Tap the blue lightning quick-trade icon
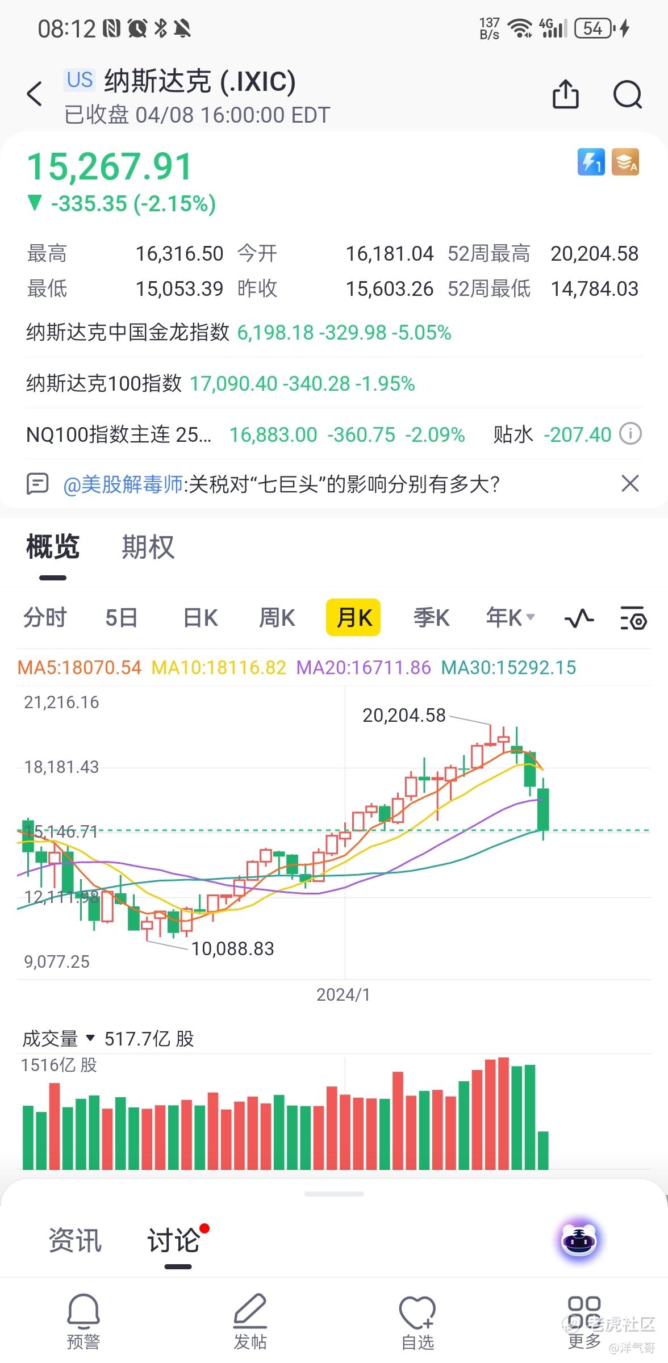 click(591, 162)
